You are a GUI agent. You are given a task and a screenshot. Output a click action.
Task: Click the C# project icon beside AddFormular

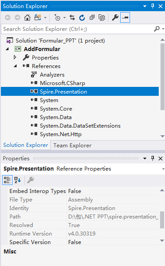(18, 49)
